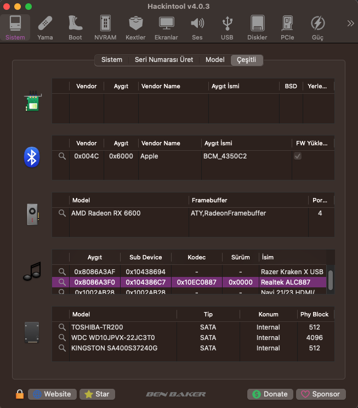Viewport: 358px width, 408px height.
Task: Switch to the Seri Numarası Üret tab
Action: click(x=164, y=60)
